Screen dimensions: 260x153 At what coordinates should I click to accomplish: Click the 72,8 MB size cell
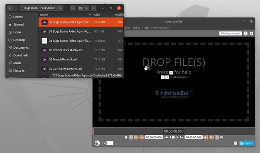100,69
